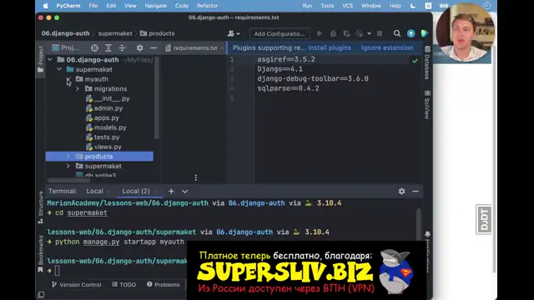The image size is (534, 300).
Task: Select models.py in project tree
Action: click(106, 127)
